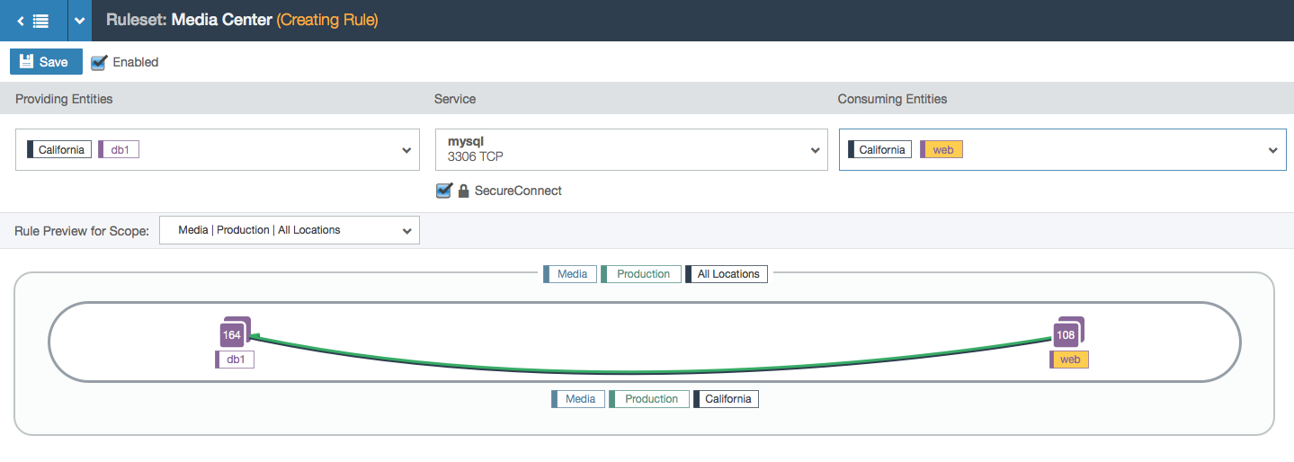Open the header dropdown arrow next to list icon
Screen dimensions: 1294x462
(80, 20)
